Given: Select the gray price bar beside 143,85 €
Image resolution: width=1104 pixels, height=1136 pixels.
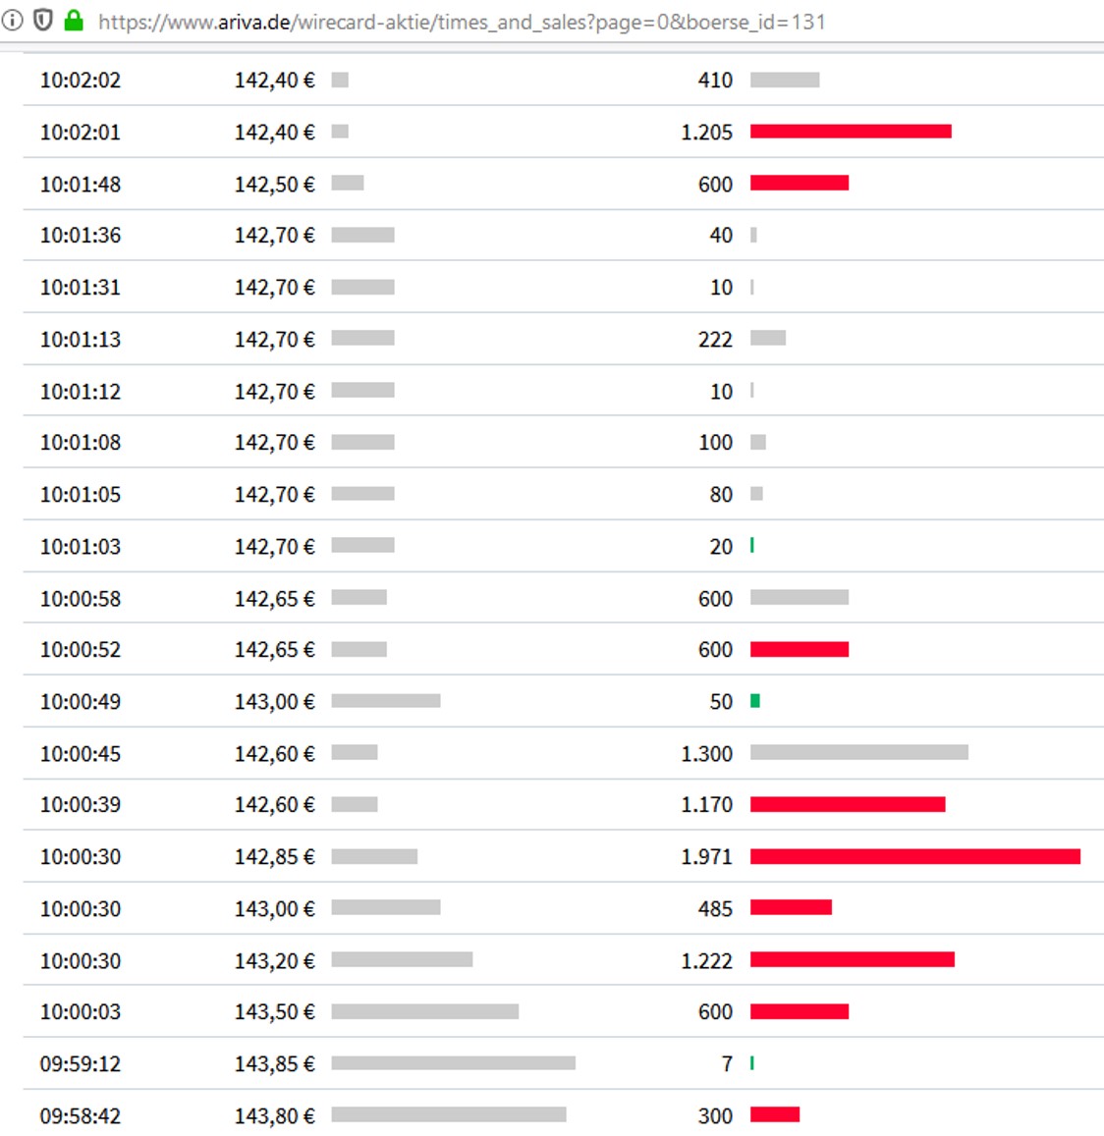Looking at the screenshot, I should [454, 1062].
